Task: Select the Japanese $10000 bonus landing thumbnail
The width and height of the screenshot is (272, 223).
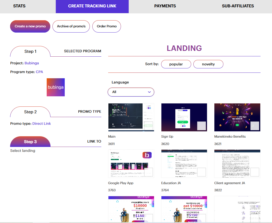Action: (x=131, y=209)
